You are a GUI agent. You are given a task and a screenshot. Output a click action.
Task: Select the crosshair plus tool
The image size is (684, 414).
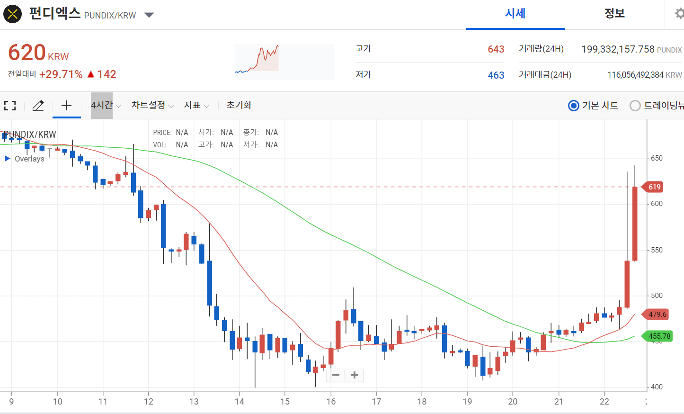pos(66,105)
